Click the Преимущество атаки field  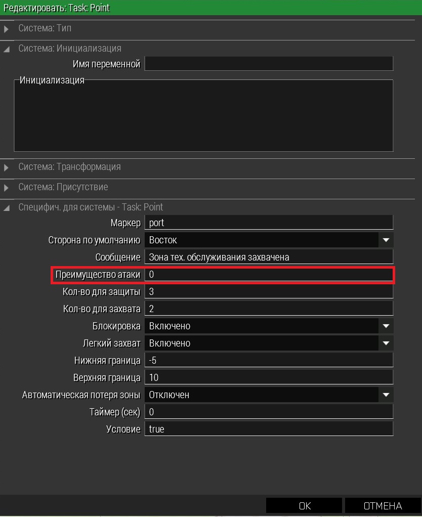tap(269, 275)
